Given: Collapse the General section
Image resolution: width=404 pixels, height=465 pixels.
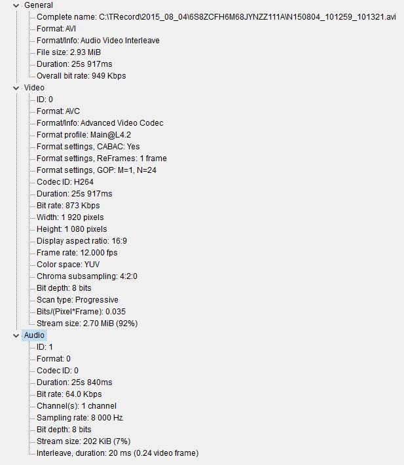Looking at the screenshot, I should [x=17, y=5].
